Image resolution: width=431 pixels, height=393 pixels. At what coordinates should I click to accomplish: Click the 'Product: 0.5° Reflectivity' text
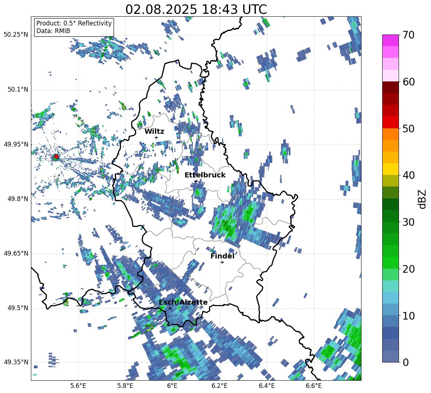point(74,23)
